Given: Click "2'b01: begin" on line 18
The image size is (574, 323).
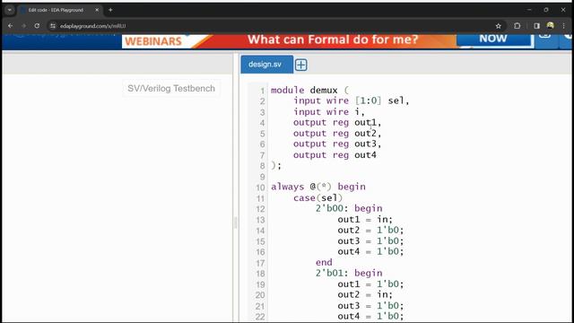Looking at the screenshot, I should point(349,273).
